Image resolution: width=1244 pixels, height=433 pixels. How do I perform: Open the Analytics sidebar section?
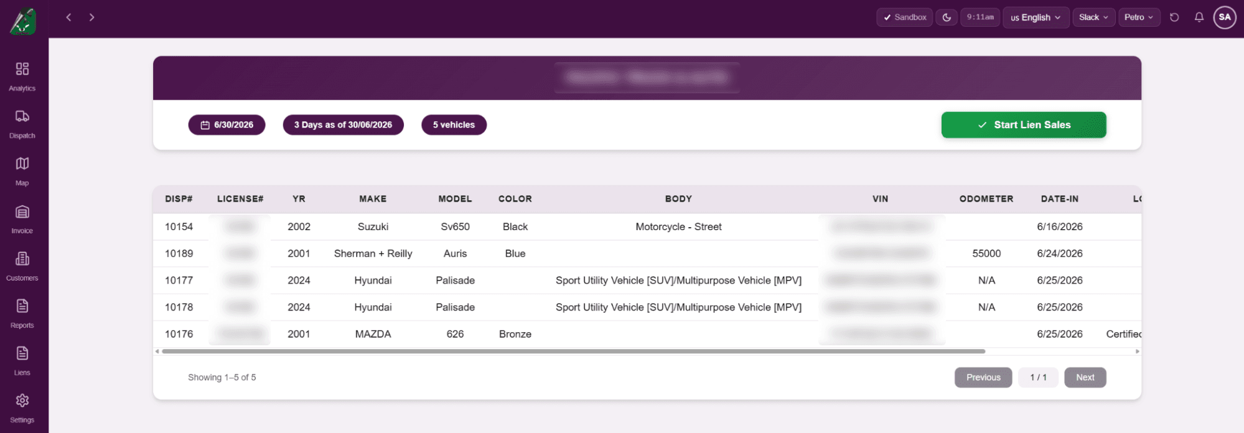[22, 77]
